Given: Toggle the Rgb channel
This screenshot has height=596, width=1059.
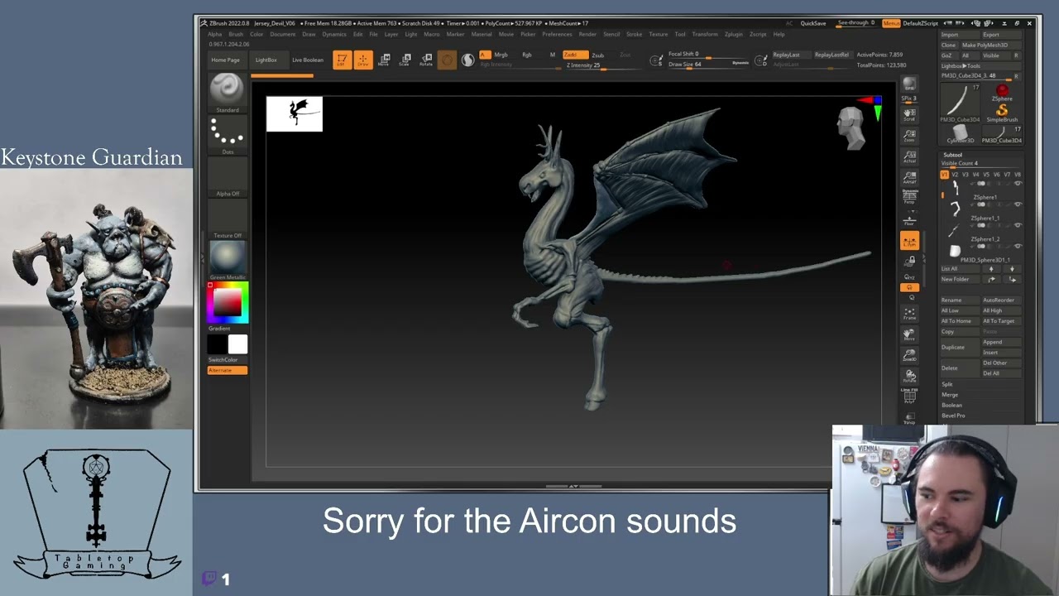Looking at the screenshot, I should 527,55.
